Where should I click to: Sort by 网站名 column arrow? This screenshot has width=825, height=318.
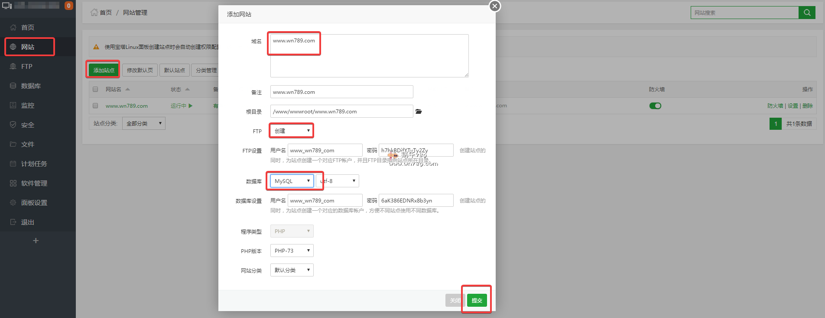point(128,90)
